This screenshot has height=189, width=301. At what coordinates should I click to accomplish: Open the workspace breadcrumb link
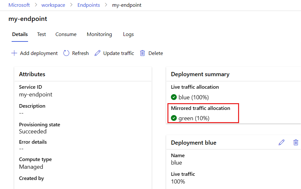pyautogui.click(x=53, y=5)
